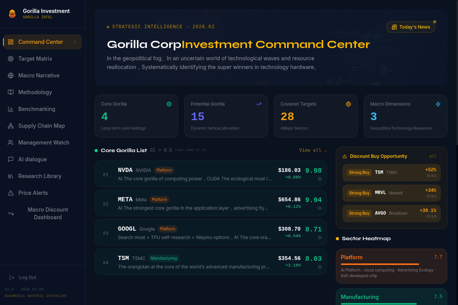Open the META stock row
Screen dimensions: 458x305
pos(211,203)
